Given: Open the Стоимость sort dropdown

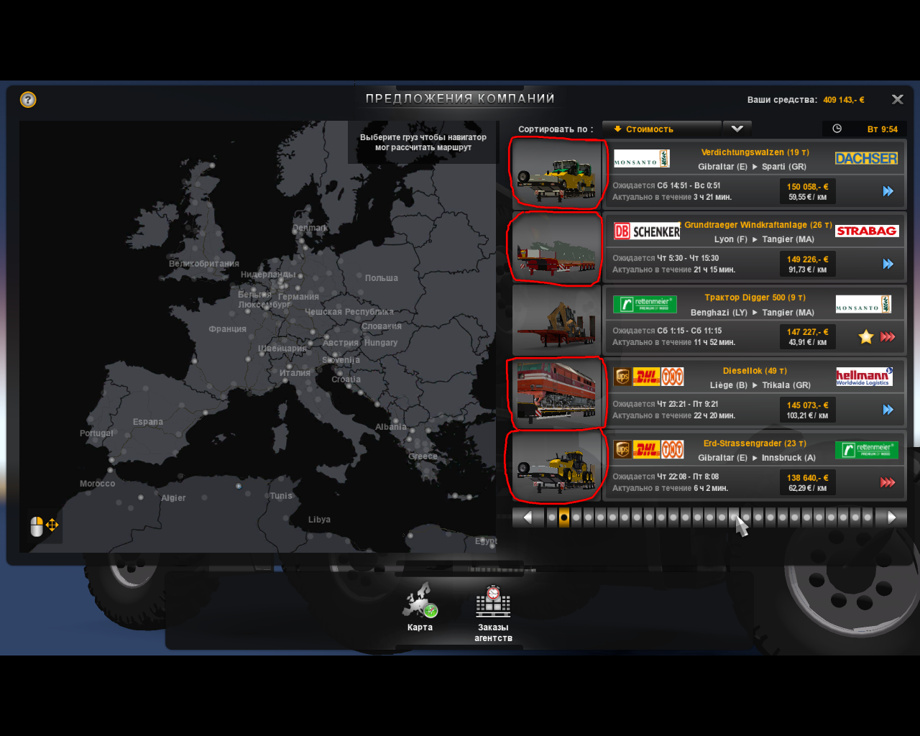Looking at the screenshot, I should [662, 129].
